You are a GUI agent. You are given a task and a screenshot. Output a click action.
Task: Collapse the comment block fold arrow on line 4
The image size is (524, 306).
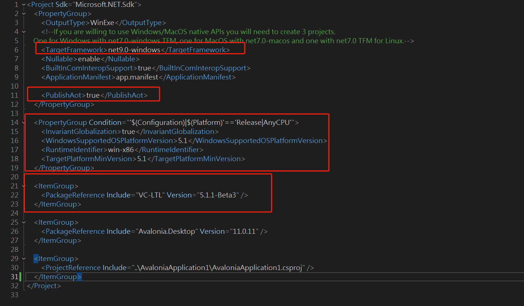24,32
